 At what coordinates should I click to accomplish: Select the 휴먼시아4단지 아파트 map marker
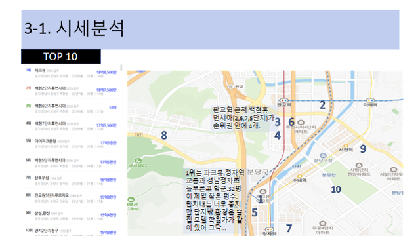(301, 123)
